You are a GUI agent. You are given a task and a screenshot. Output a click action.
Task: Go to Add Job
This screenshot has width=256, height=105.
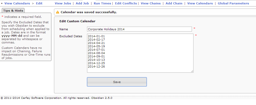click(x=82, y=3)
